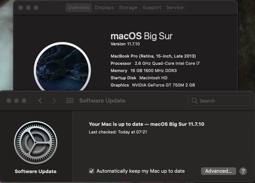
Task: Click the Software Update window title
Action: [x=102, y=101]
